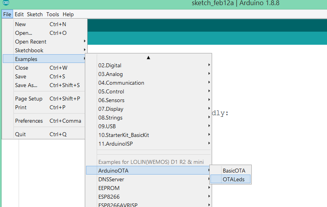Click the Arduino logo icon in title bar

6,3
